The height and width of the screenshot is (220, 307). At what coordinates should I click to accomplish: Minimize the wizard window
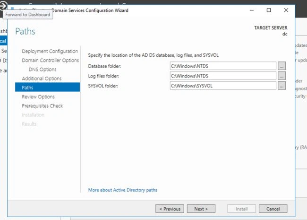252,10
